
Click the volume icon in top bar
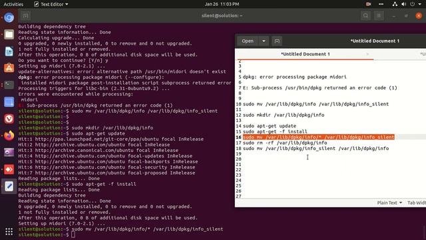404,4
